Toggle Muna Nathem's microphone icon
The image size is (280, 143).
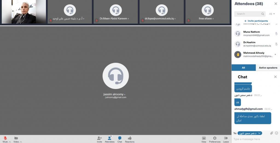point(276,34)
